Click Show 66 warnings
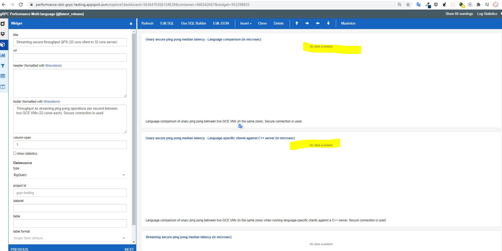502x251 pixels. coord(459,14)
